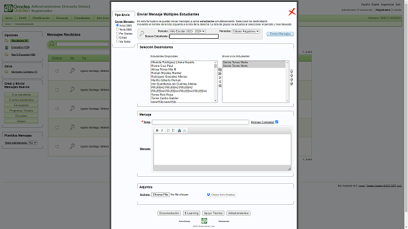Click the A un estudiante button

pos(21,95)
